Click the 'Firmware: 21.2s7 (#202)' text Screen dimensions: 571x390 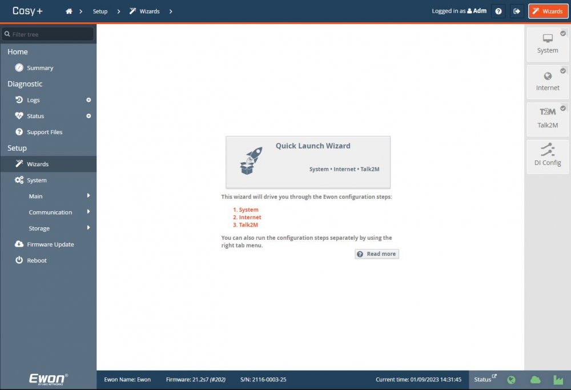pyautogui.click(x=195, y=380)
